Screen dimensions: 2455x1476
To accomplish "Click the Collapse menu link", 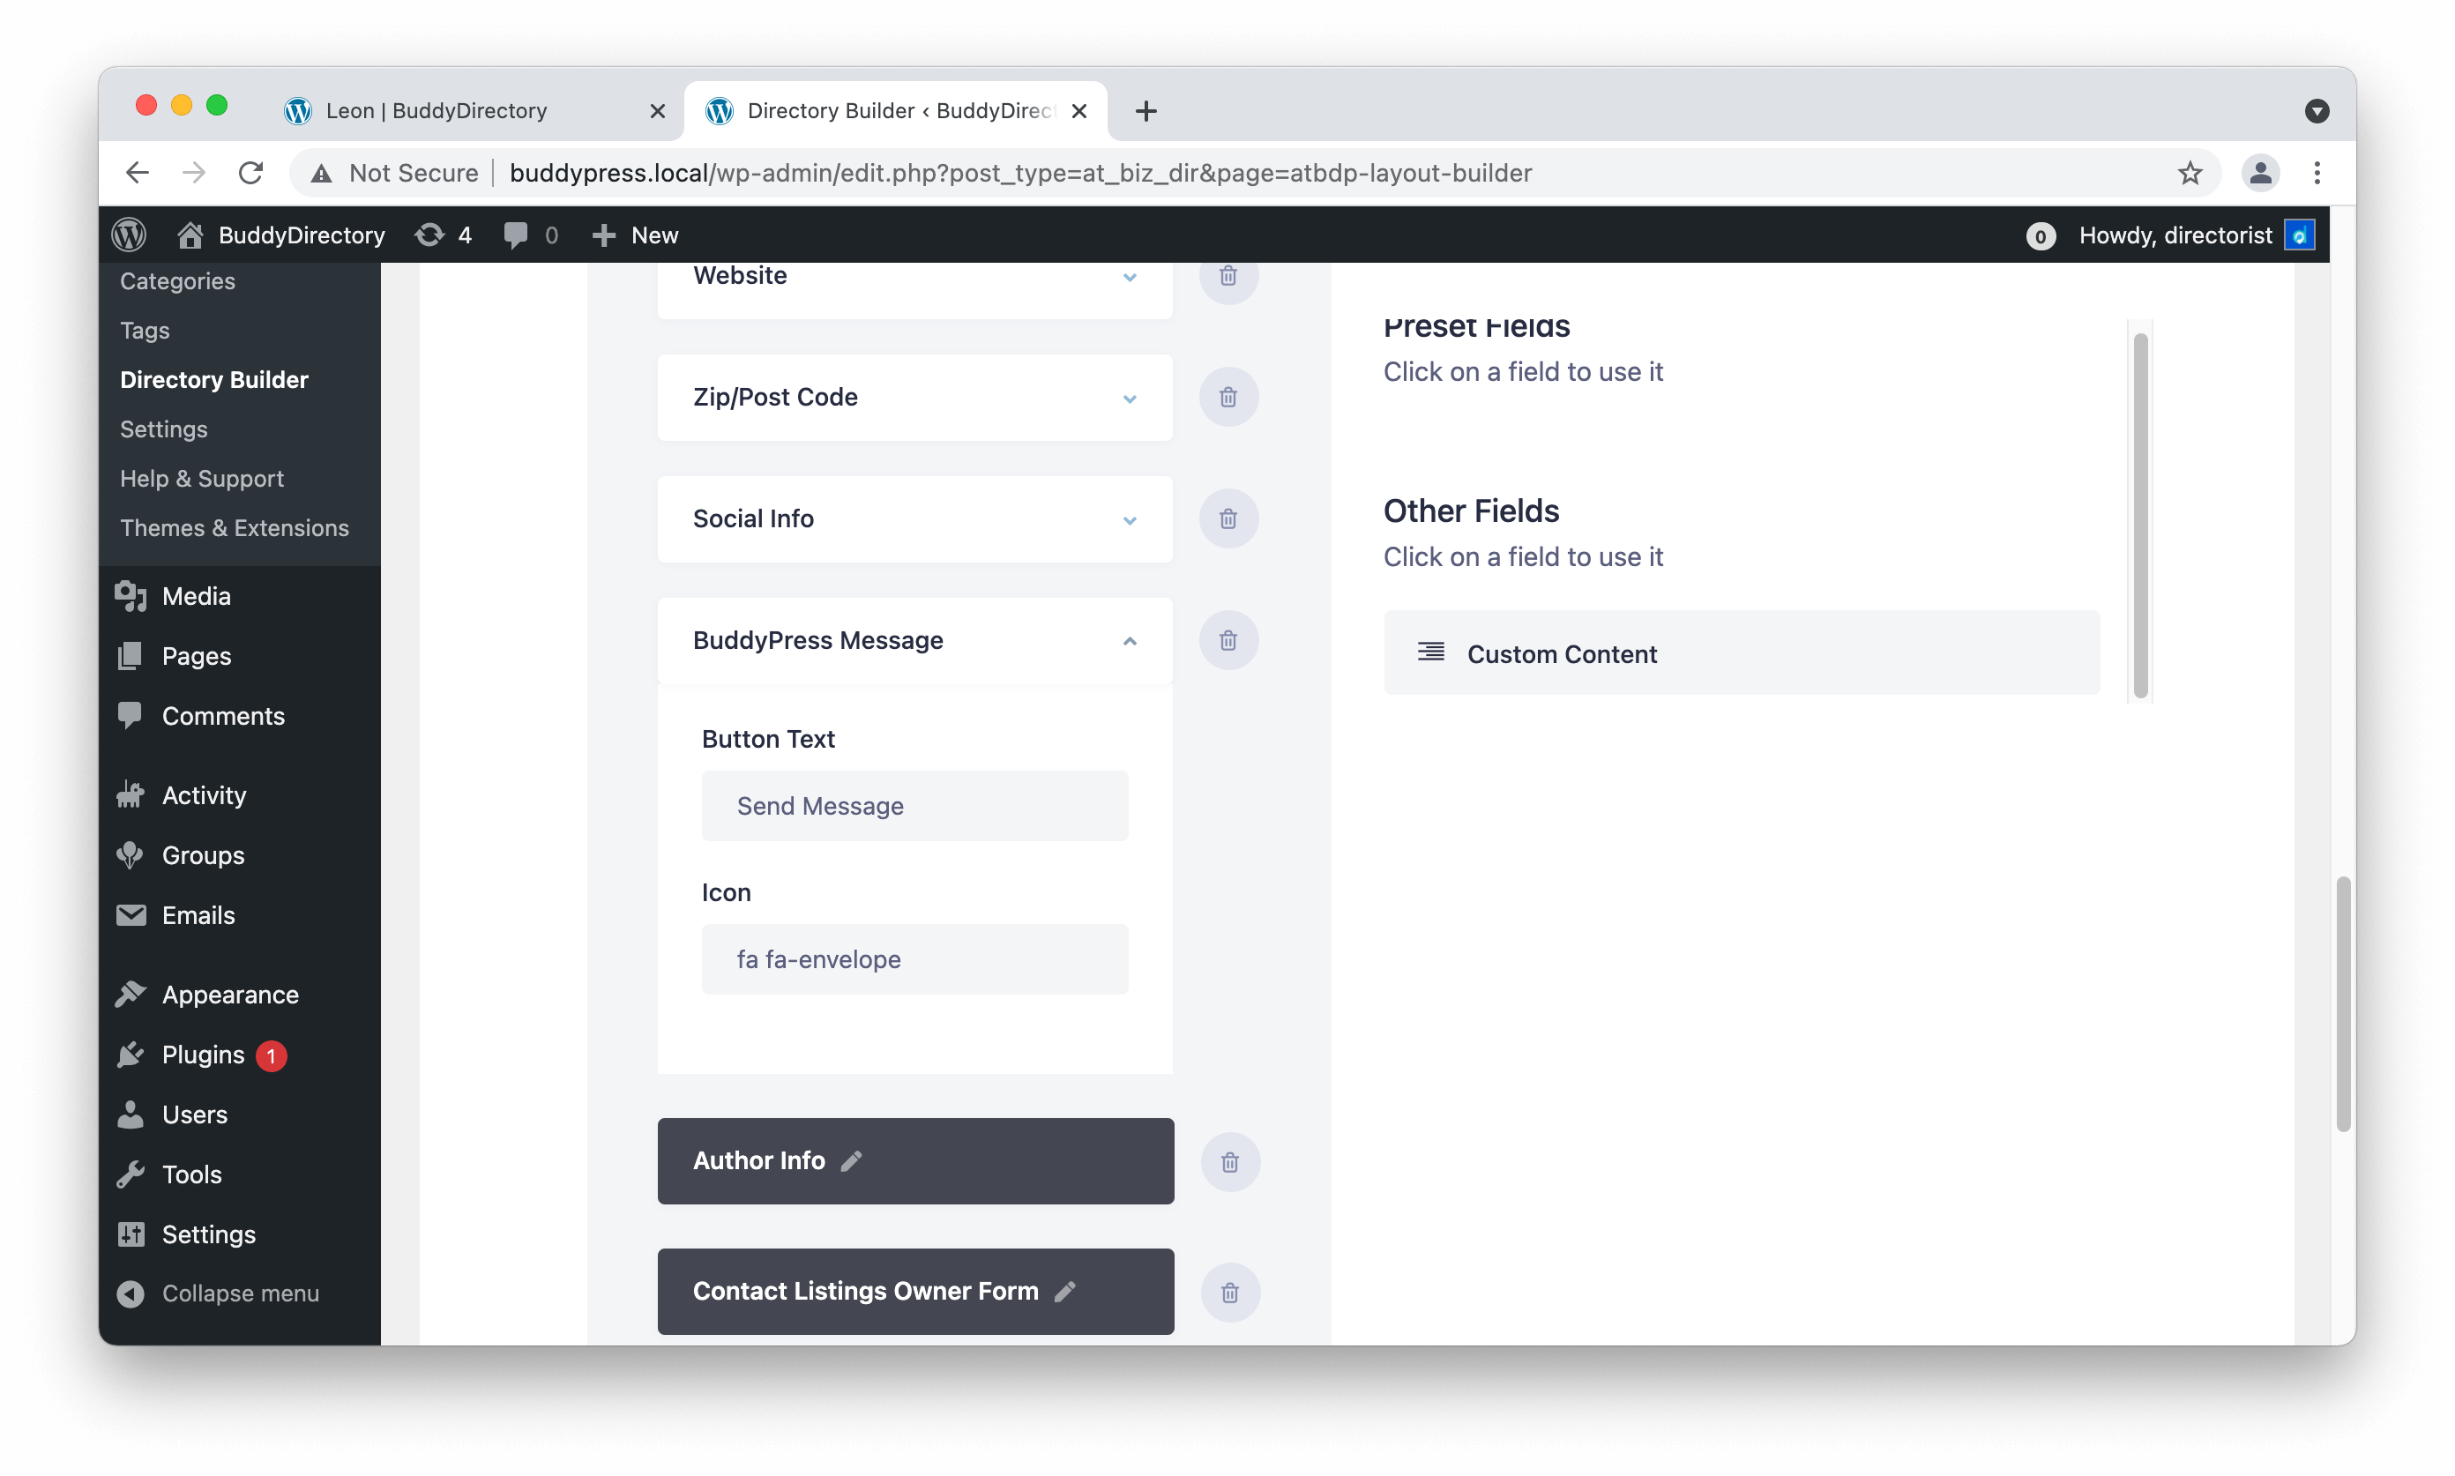I will pyautogui.click(x=240, y=1293).
